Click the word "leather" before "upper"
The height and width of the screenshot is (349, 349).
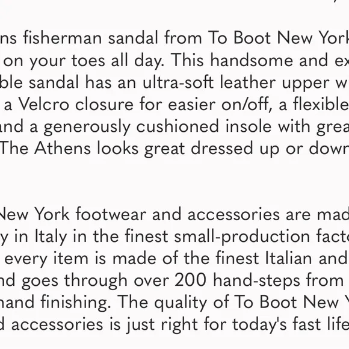248,82
